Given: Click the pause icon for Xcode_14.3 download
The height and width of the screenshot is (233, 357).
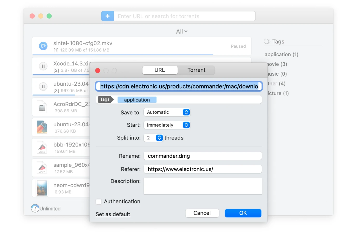Looking at the screenshot, I should pyautogui.click(x=43, y=66).
